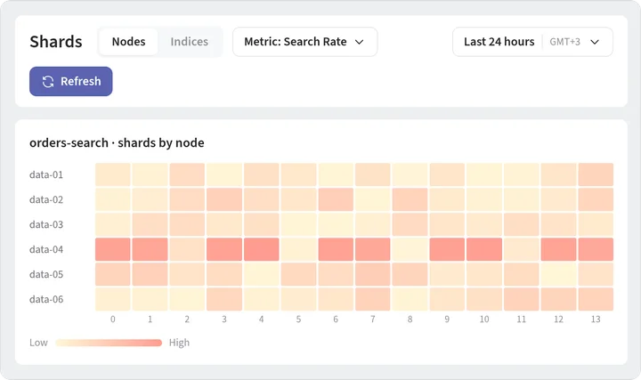
Task: Click the High legend label
Action: point(179,343)
